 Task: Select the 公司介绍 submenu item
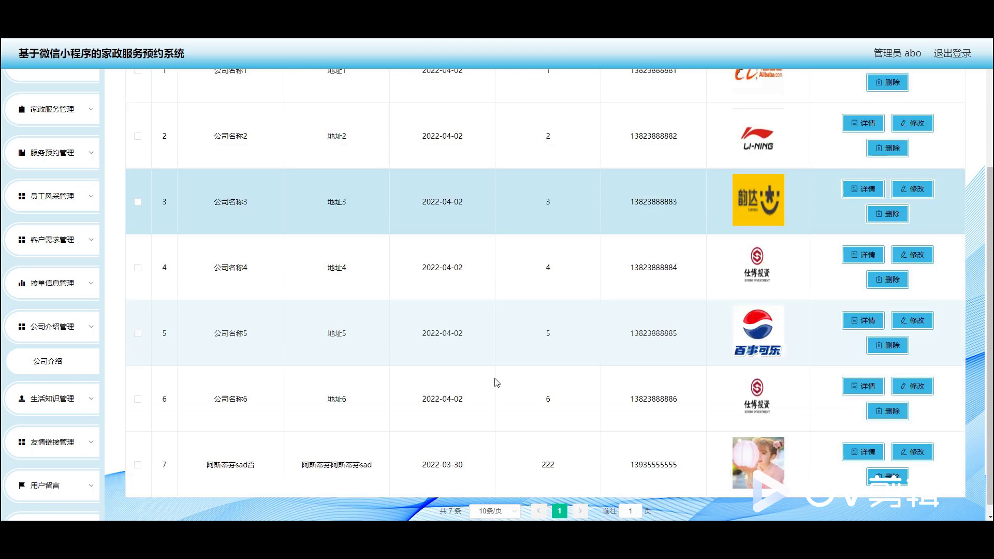pyautogui.click(x=52, y=361)
